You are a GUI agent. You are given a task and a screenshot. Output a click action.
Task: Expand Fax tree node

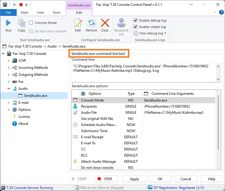(8, 82)
